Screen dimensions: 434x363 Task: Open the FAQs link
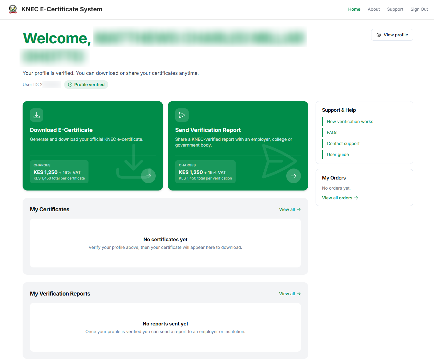pos(332,132)
